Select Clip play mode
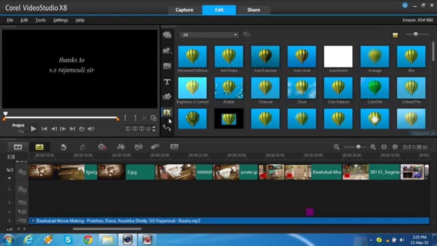437x246 pixels. (21, 131)
